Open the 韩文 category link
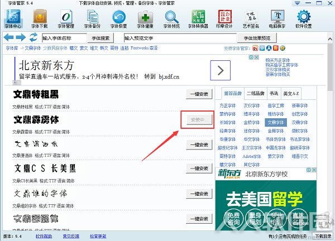Viewport: 335px width, 241px height. [104, 48]
